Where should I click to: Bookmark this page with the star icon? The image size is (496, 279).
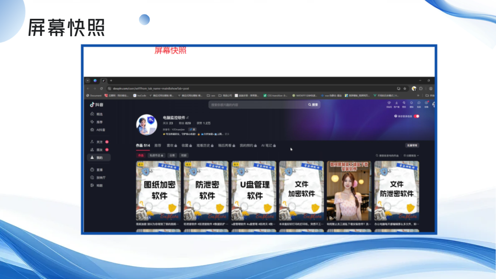[405, 89]
